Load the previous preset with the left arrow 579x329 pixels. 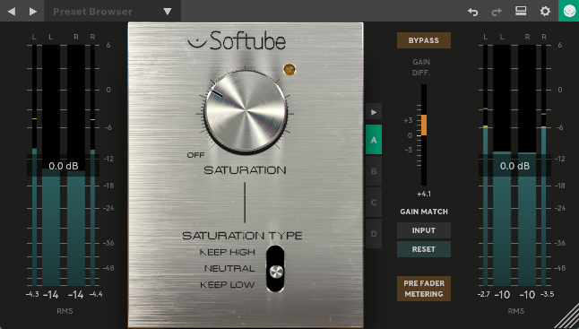12,12
